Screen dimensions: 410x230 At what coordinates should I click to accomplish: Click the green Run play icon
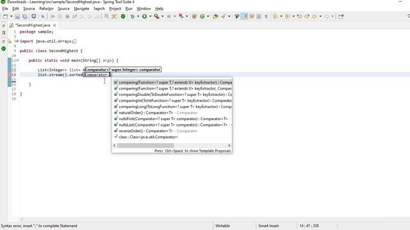point(144,17)
